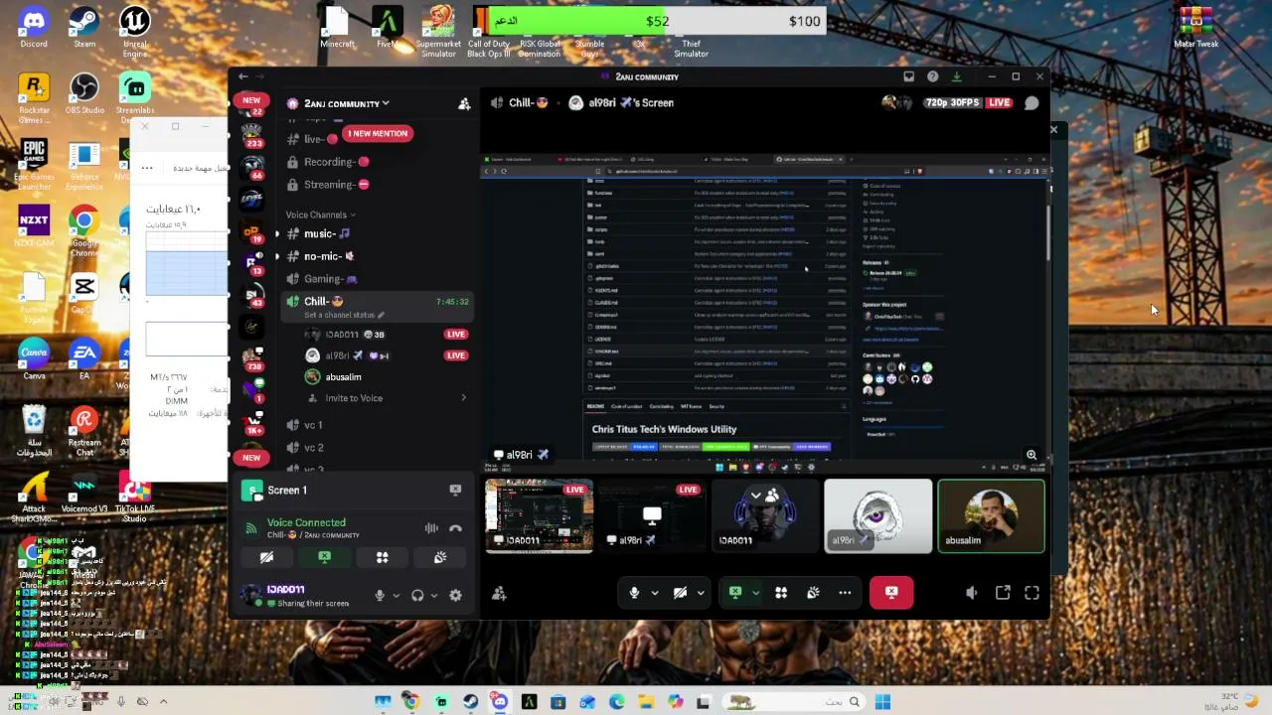1272x715 pixels.
Task: Jump to 1 NEW MENTION
Action: coord(377,133)
